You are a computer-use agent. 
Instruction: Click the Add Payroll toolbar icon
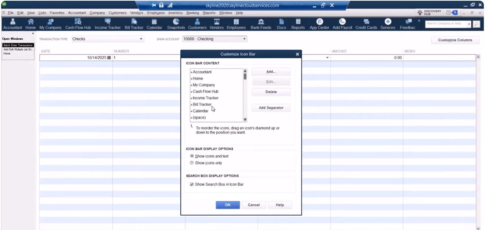[x=342, y=22]
